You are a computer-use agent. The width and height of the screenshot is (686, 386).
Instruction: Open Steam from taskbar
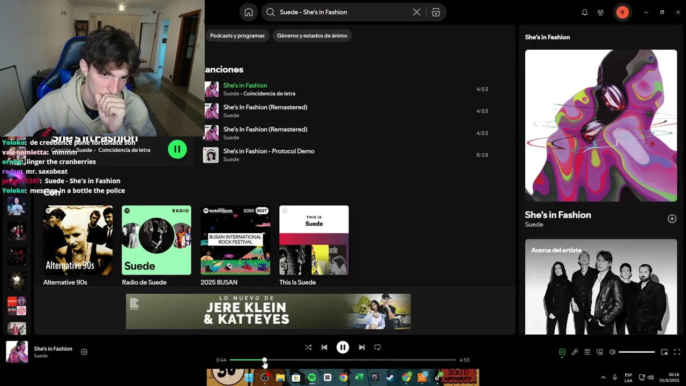click(x=390, y=377)
